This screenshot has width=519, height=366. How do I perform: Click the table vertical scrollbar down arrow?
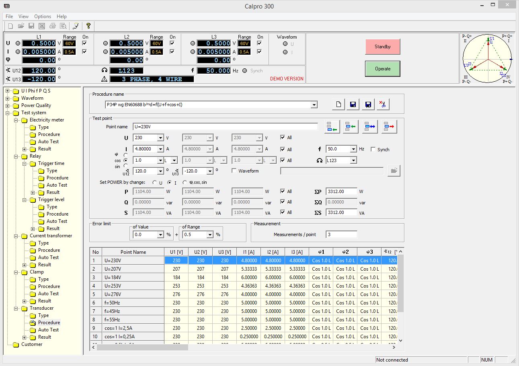[400, 341]
